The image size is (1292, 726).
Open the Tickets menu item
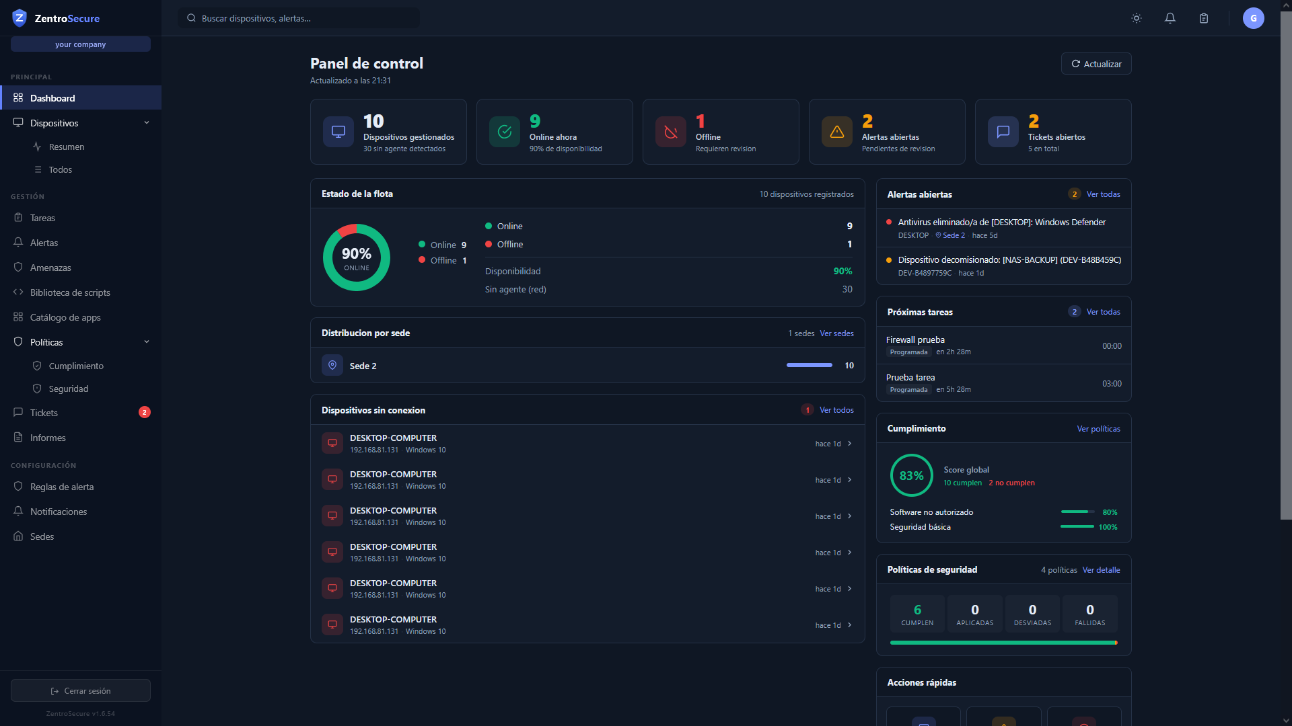[x=44, y=413]
